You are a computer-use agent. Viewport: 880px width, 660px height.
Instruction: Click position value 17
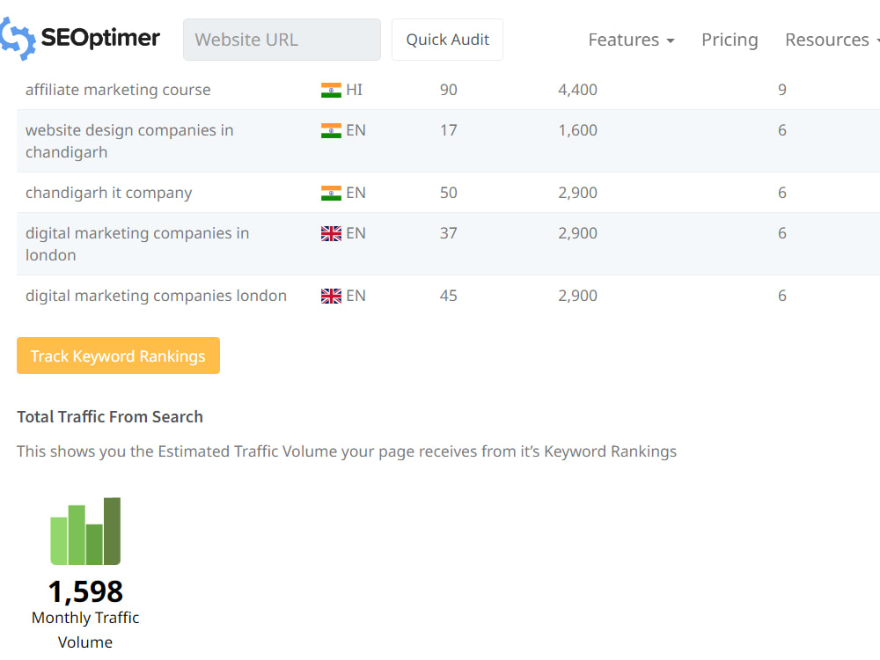(449, 130)
